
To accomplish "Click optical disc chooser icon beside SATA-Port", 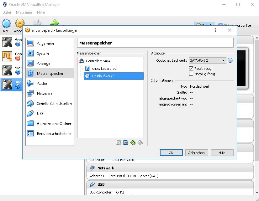I will [230, 60].
